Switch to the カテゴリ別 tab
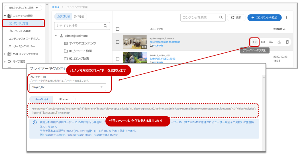 [x=64, y=16]
